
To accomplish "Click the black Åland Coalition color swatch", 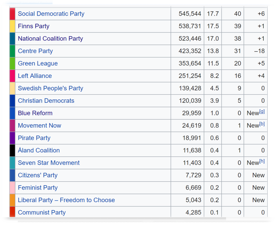I will tap(12, 150).
